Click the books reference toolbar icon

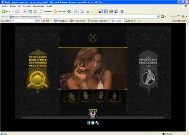[116, 11]
